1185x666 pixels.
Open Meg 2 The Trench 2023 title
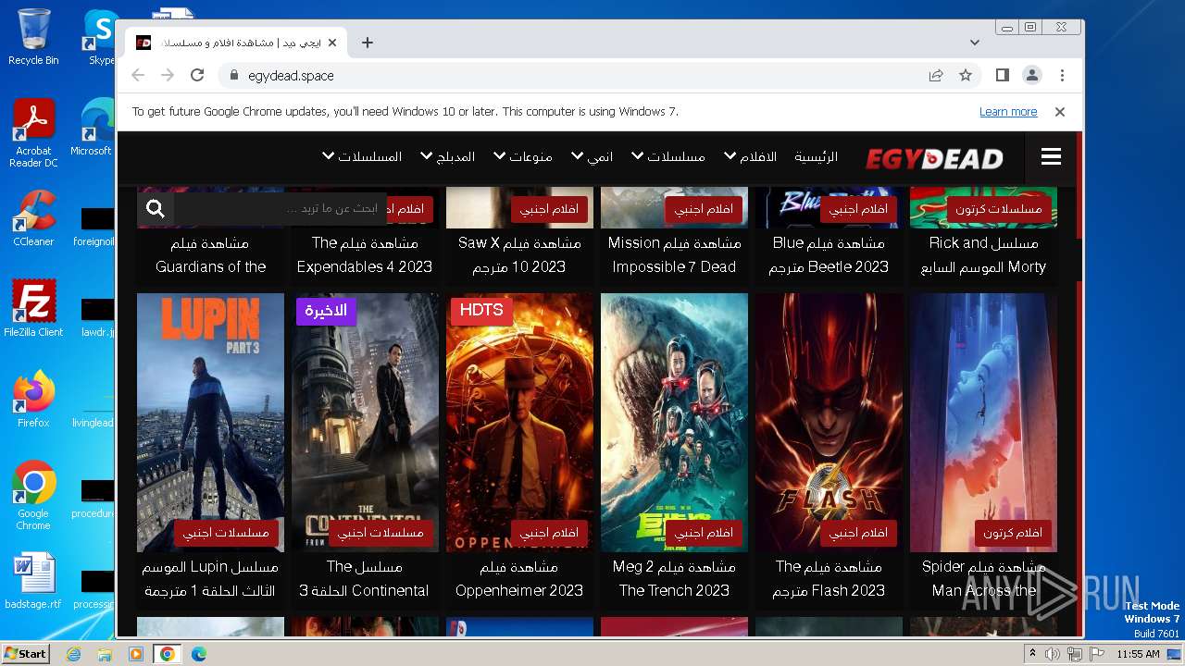point(674,579)
